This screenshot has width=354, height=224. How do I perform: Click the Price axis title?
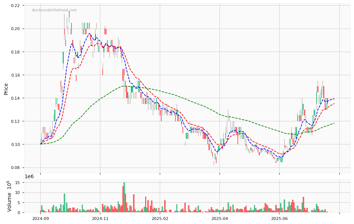[x=6, y=89]
